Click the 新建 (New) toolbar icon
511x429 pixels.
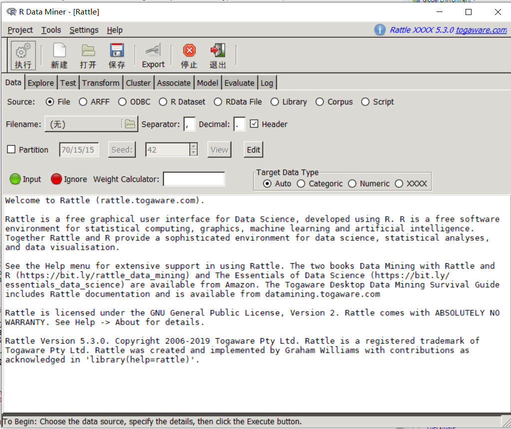[59, 54]
